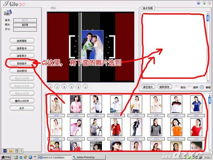Click the thumbnail panel scrollbar down arrow
Viewport: 213px width, 160px height.
[x=209, y=149]
